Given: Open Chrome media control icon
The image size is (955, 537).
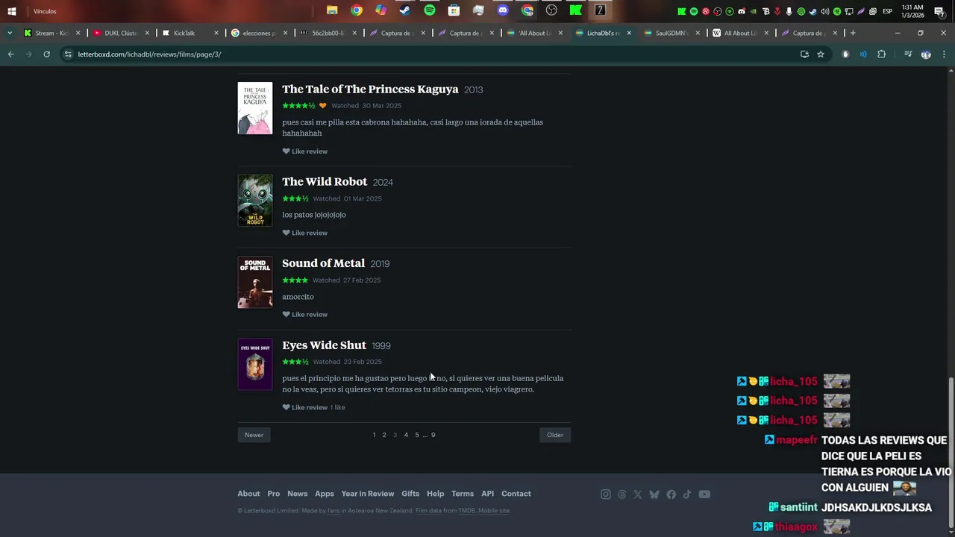Looking at the screenshot, I should pyautogui.click(x=908, y=54).
